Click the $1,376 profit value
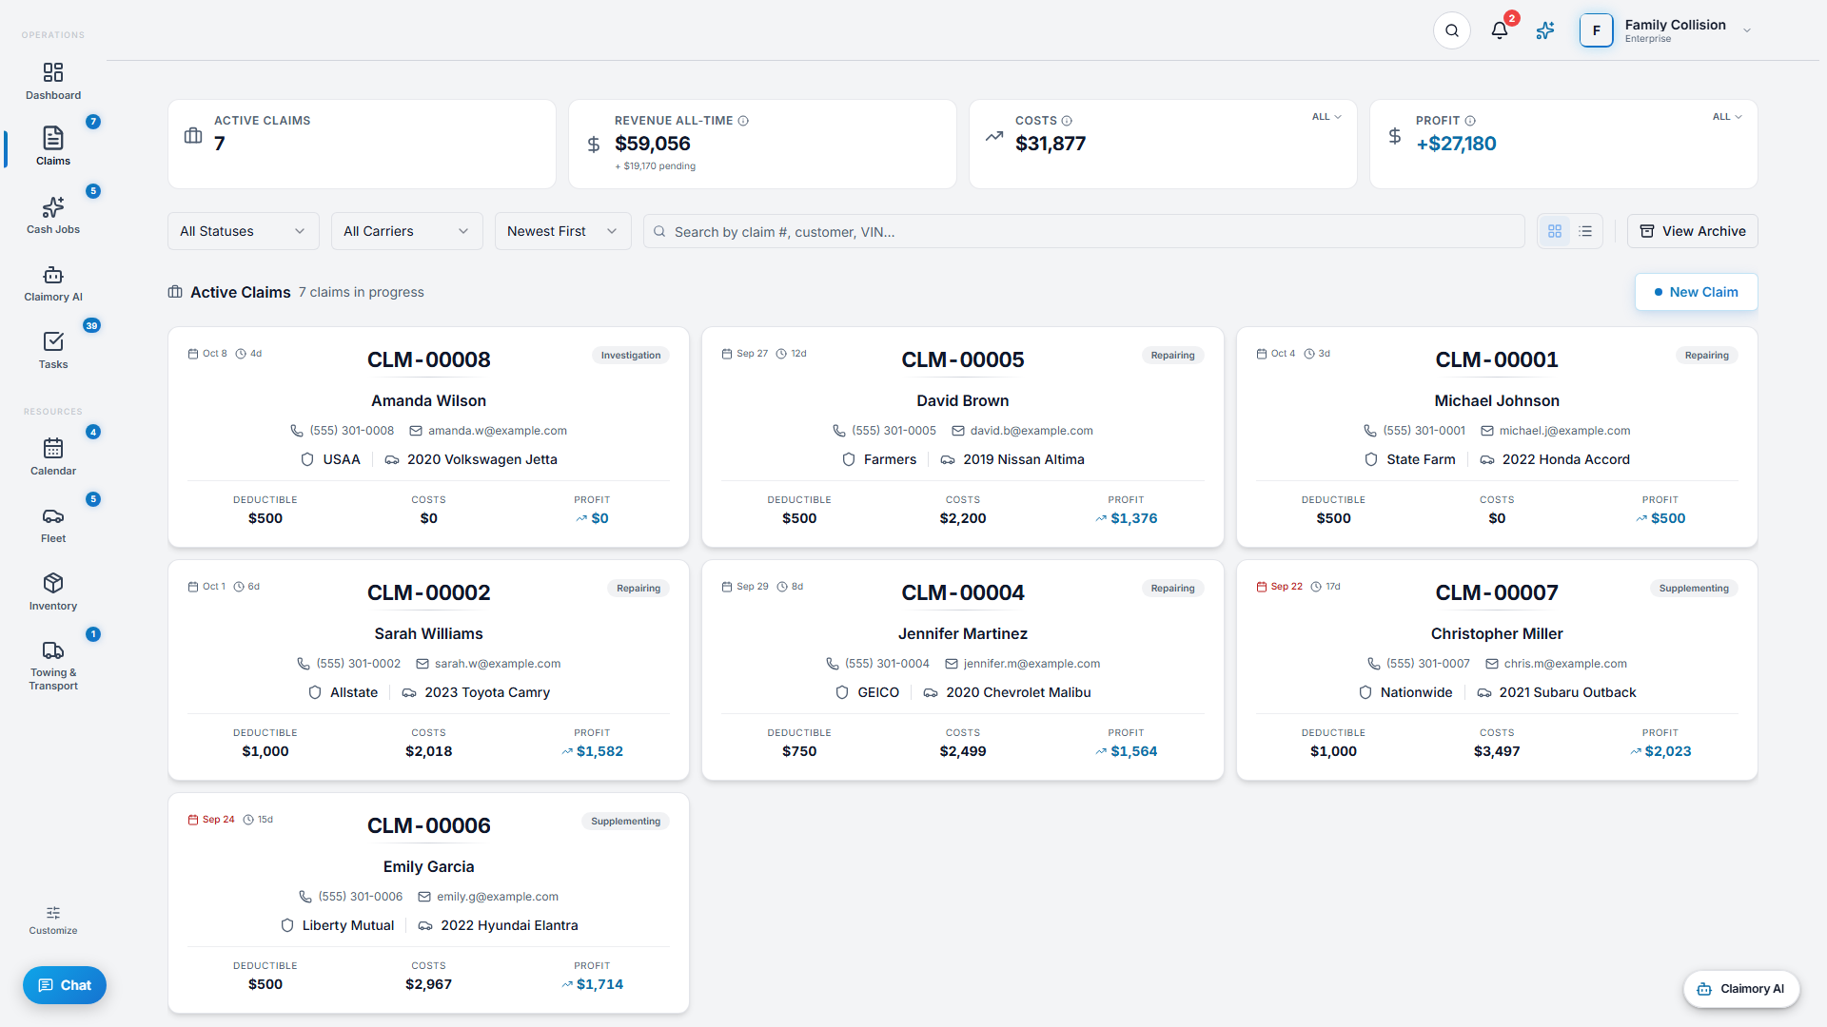Image resolution: width=1827 pixels, height=1027 pixels. pyautogui.click(x=1134, y=518)
